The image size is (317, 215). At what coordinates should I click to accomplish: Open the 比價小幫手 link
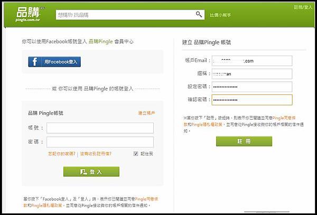tap(220, 15)
